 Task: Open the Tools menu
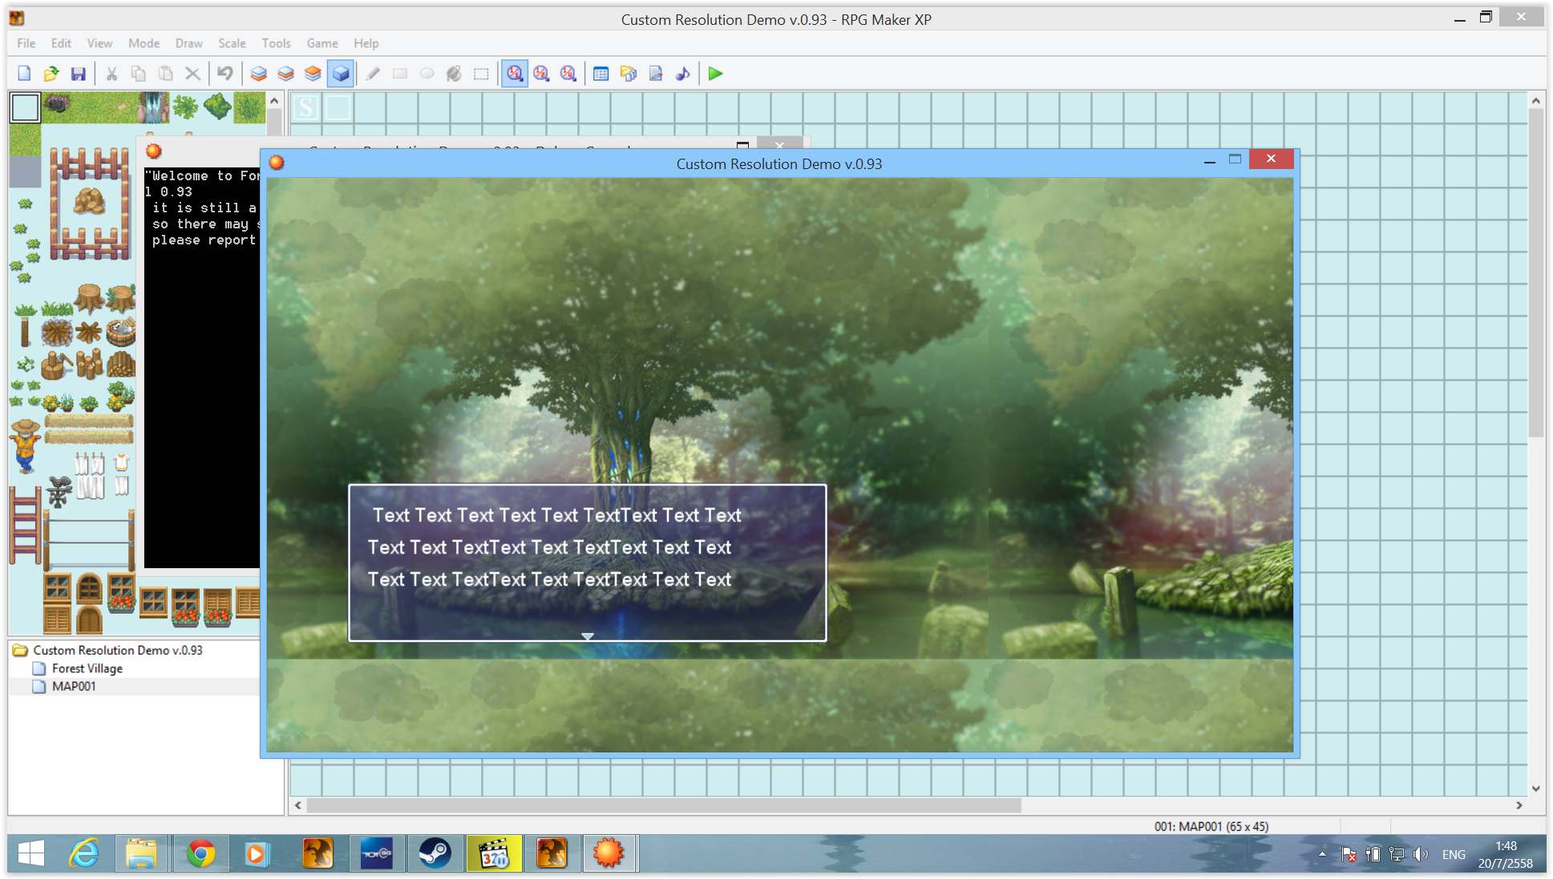pyautogui.click(x=276, y=43)
